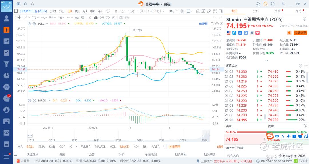Viewport: 309px width, 164px height.
Task: Click the chart screenshot camera icon
Action: click(x=198, y=11)
